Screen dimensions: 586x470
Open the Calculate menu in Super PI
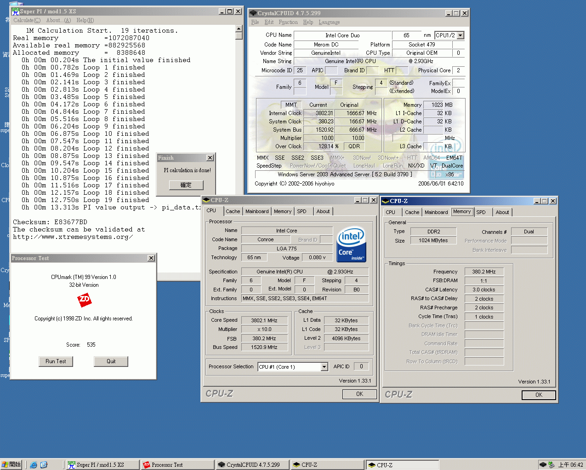(26, 20)
